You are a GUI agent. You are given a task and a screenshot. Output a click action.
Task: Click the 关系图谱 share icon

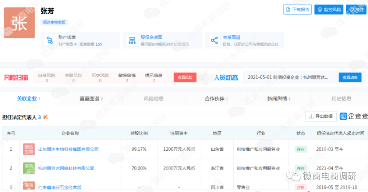point(214,40)
